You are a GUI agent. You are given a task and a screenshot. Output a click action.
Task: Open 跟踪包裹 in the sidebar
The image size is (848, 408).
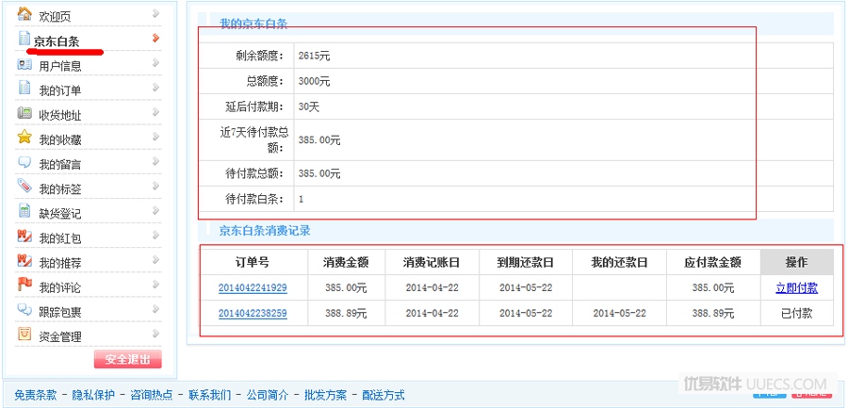click(60, 312)
